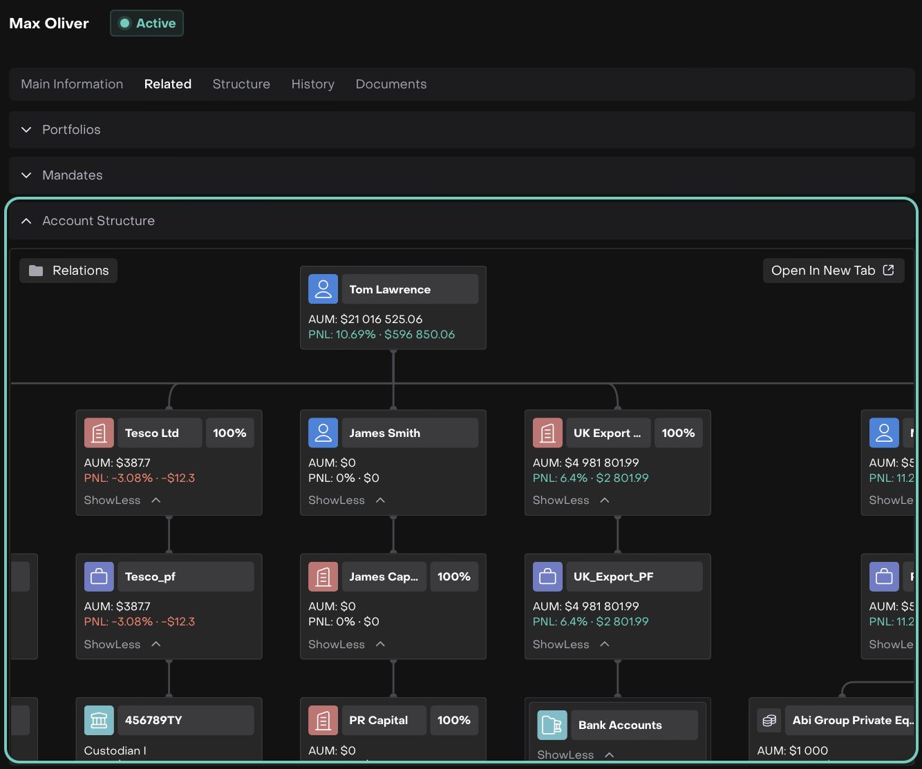
Task: Click Tom Lawrence's person icon
Action: 323,289
